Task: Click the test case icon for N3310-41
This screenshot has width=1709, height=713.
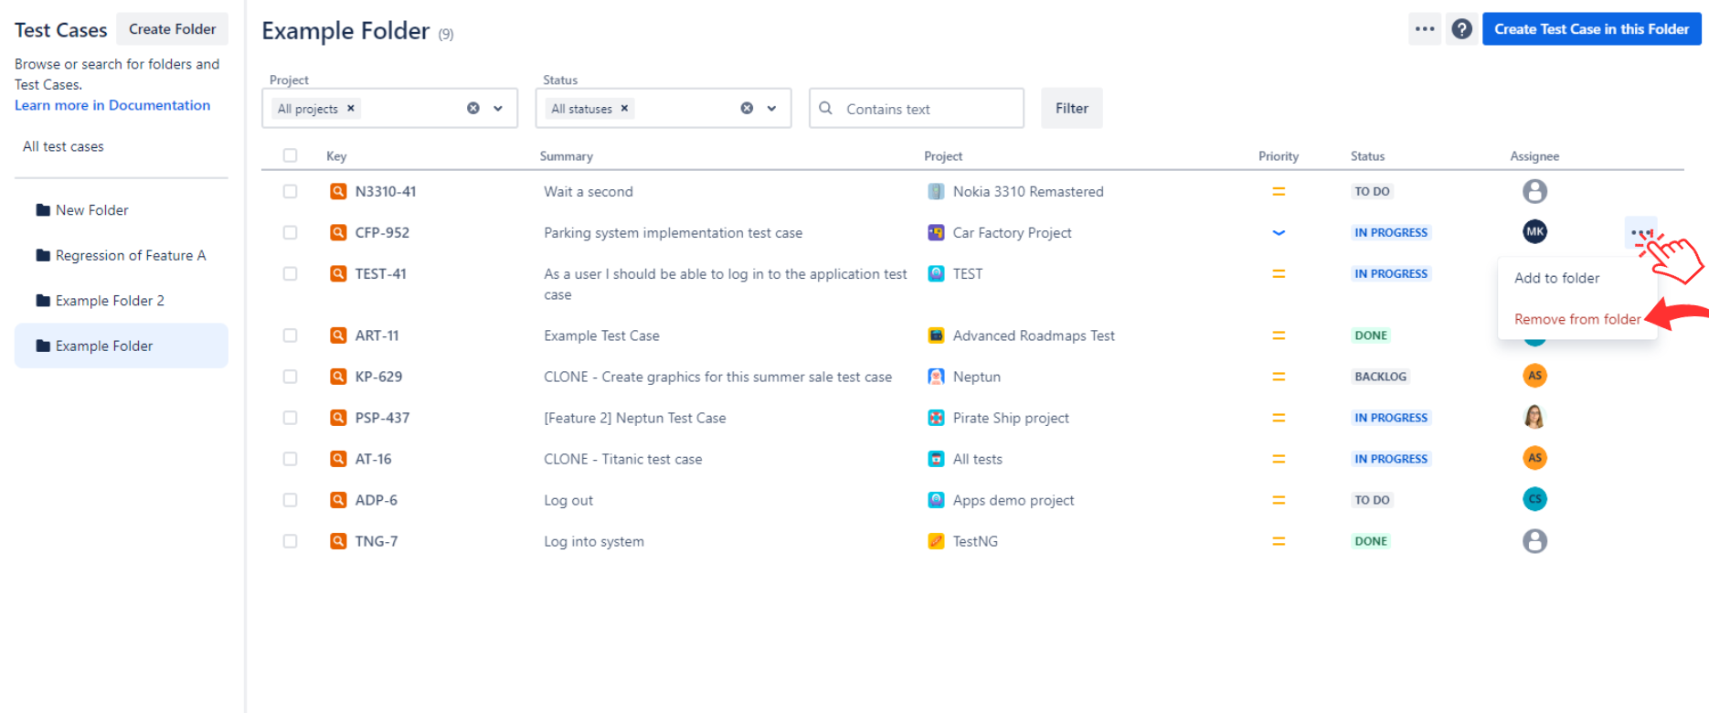Action: point(338,191)
